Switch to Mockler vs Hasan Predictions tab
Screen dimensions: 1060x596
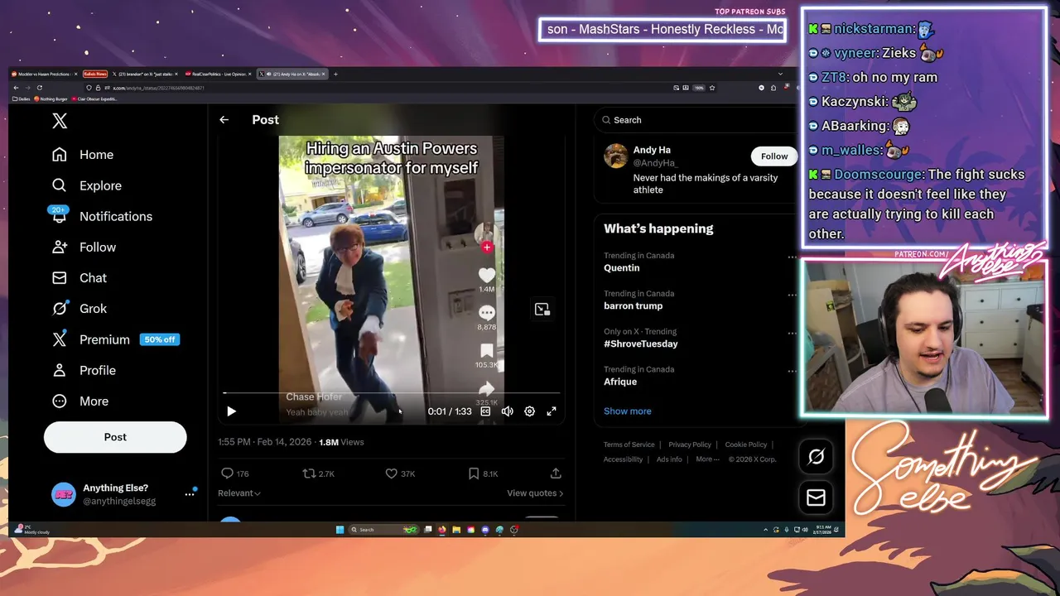point(43,74)
